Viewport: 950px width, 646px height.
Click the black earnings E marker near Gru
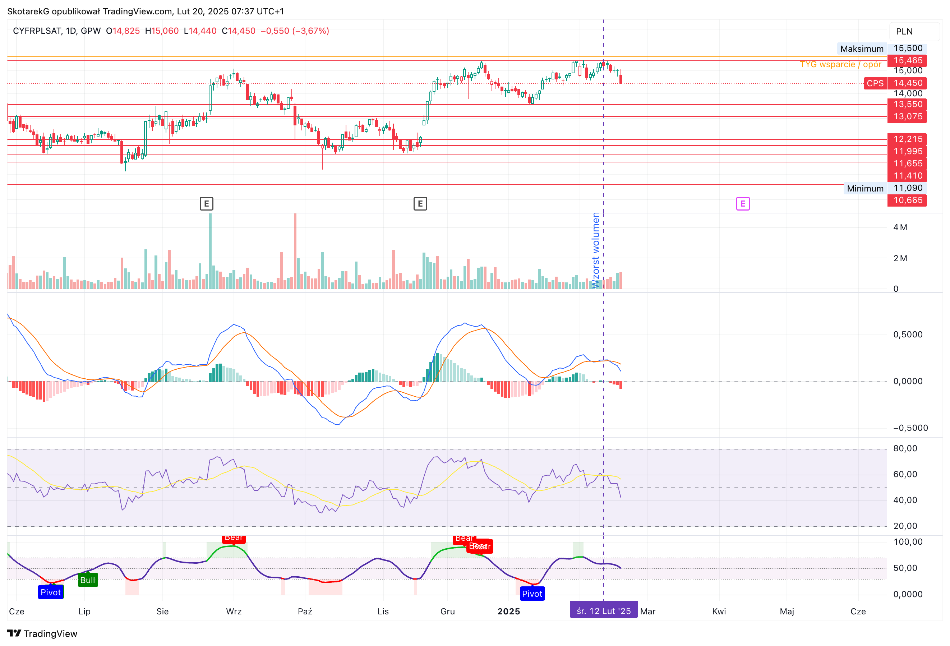[420, 204]
